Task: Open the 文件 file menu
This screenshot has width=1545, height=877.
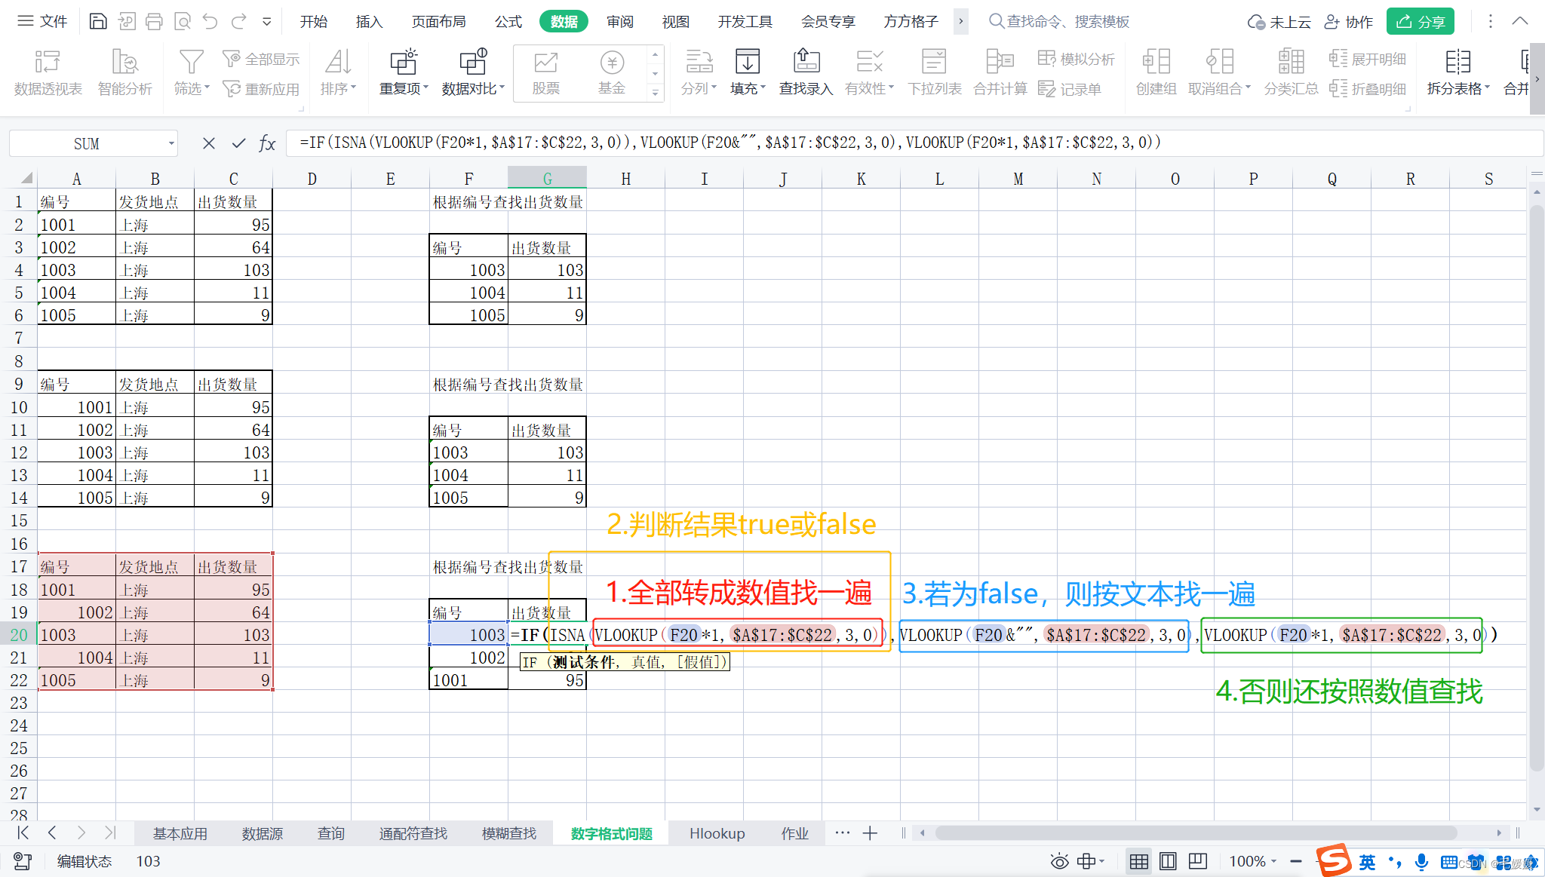Action: pos(43,21)
